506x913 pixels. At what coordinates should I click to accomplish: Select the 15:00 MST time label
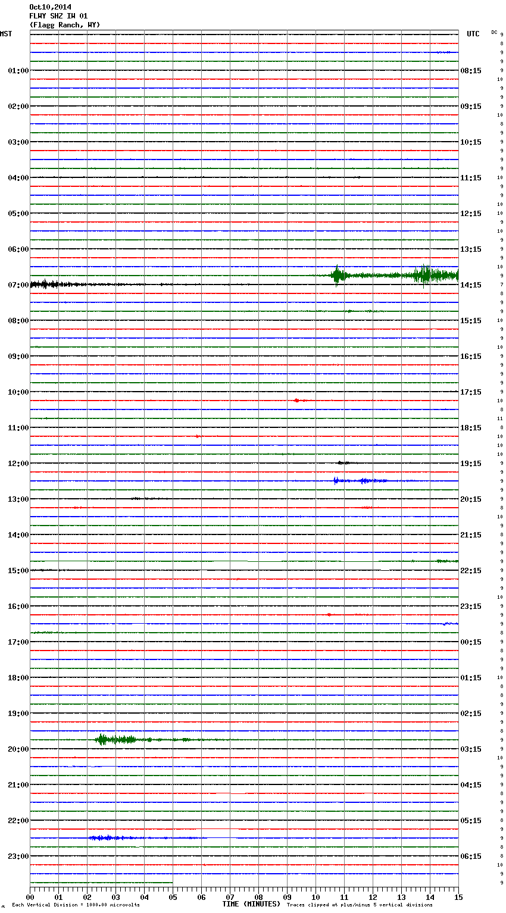(18, 571)
